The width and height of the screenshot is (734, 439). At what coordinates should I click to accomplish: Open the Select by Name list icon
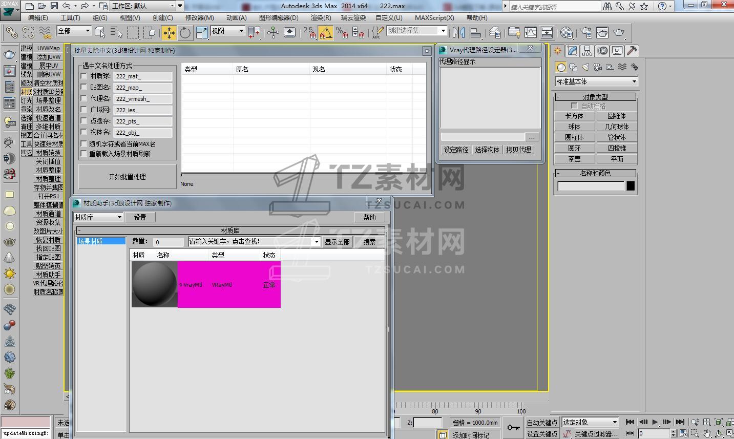(x=116, y=33)
